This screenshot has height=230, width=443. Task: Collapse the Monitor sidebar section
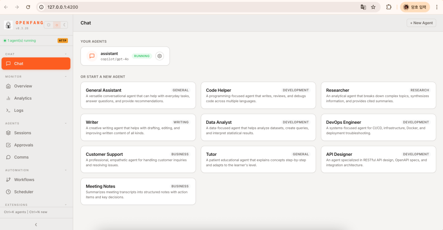tap(66, 76)
